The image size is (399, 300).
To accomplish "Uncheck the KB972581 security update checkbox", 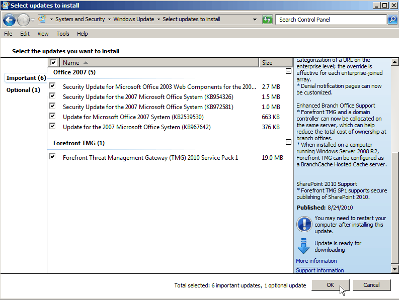I will (x=52, y=106).
